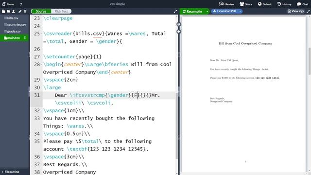Click the back to projects arrow icon
The image size is (311, 175).
click(x=21, y=4)
